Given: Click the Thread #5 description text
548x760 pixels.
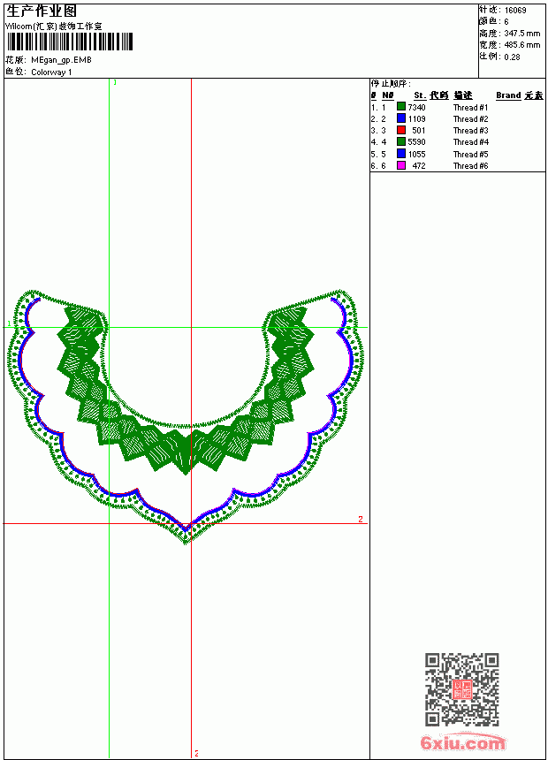Looking at the screenshot, I should click(470, 154).
